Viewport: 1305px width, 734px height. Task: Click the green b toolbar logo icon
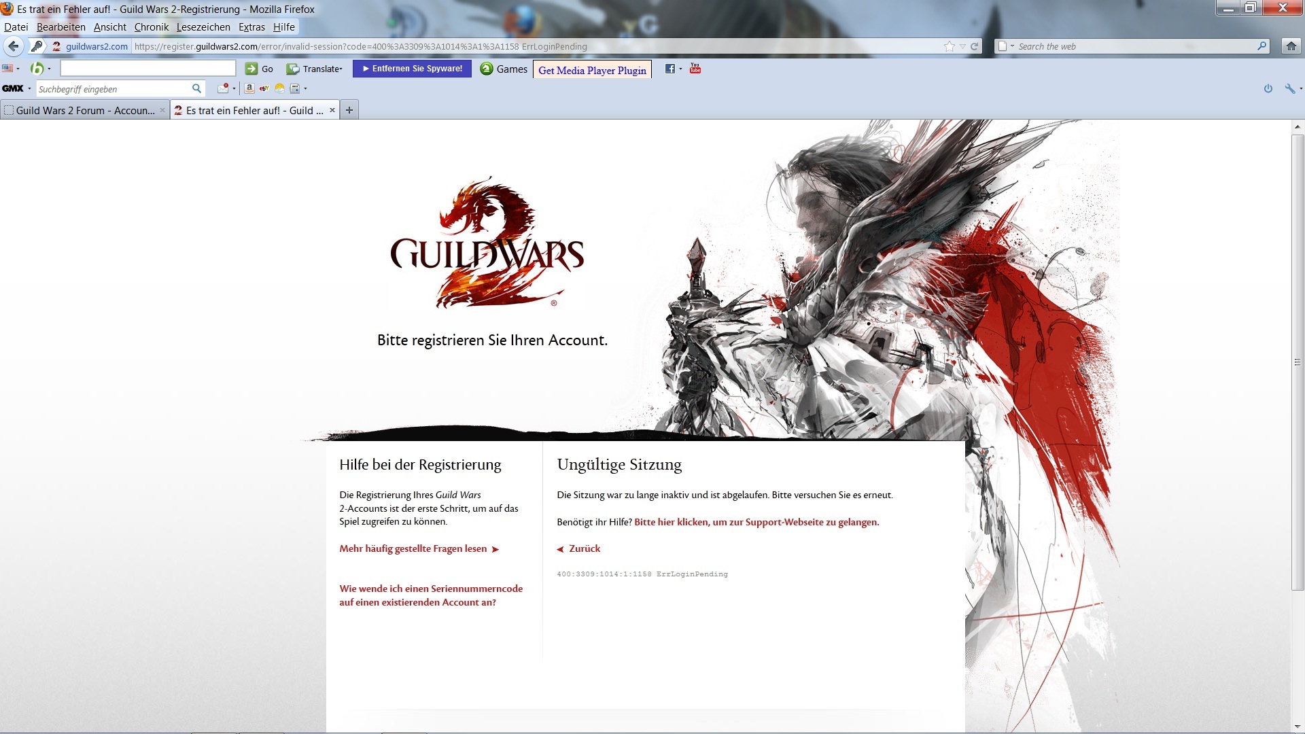pyautogui.click(x=37, y=69)
